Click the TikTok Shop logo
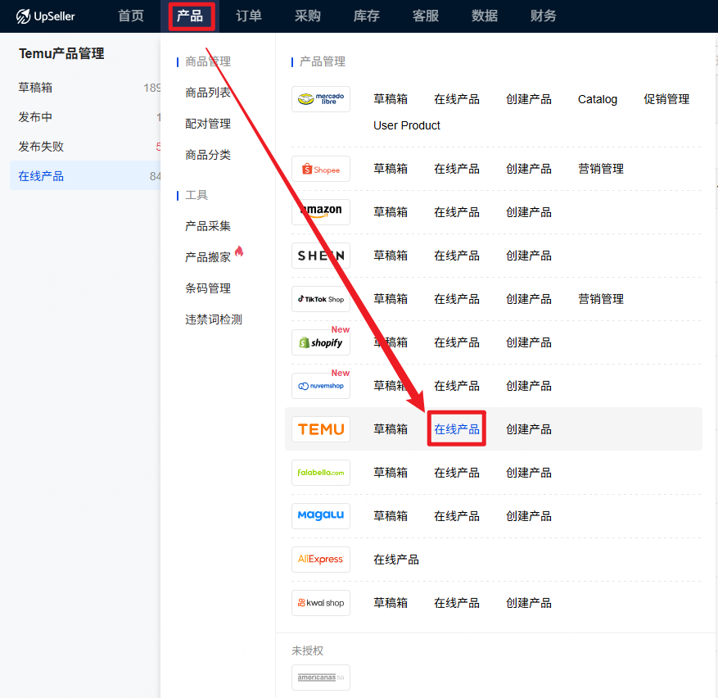 (x=321, y=299)
